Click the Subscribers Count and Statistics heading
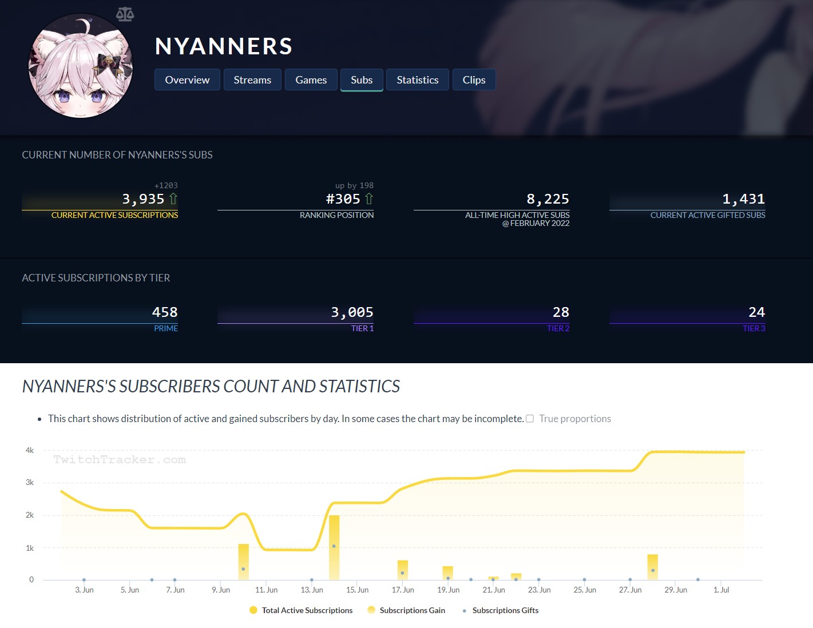The height and width of the screenshot is (628, 813). point(211,387)
